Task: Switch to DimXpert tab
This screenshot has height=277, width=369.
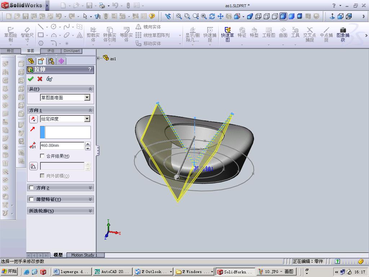Action: 72,50
